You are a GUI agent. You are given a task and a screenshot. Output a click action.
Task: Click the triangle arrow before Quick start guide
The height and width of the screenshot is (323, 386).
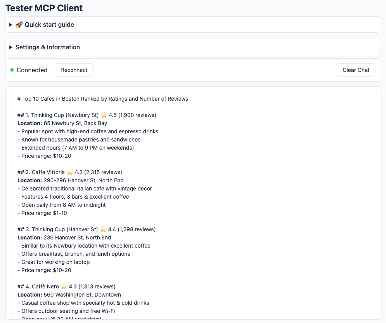coord(10,24)
